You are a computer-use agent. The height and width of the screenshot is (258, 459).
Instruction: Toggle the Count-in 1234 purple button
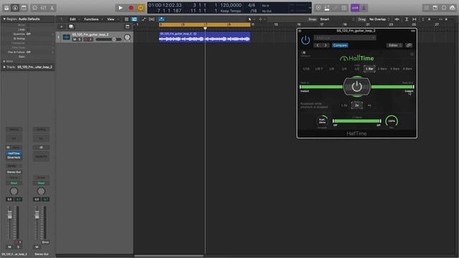355,8
